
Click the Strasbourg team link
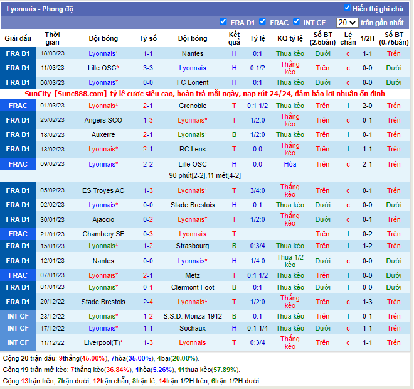192,246
